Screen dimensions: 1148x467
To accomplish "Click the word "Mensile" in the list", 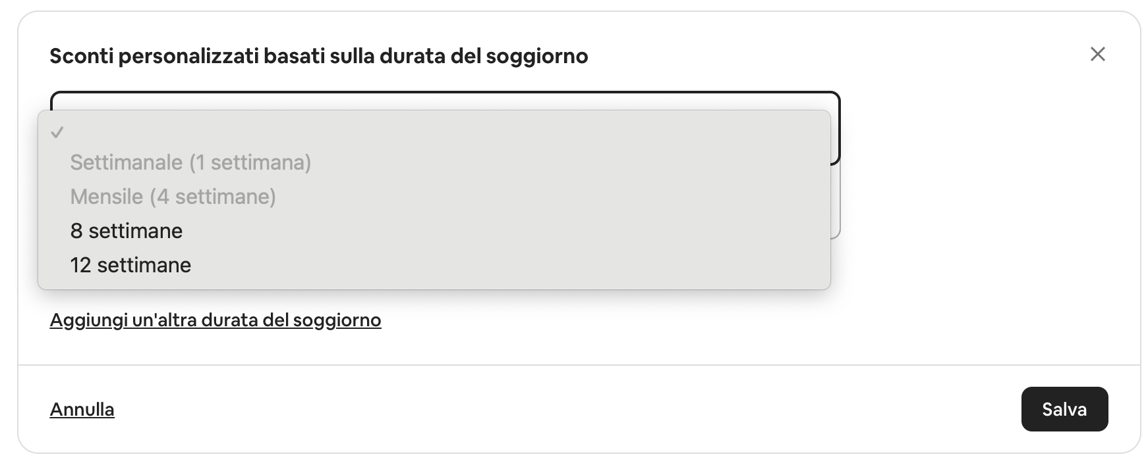I will pyautogui.click(x=107, y=197).
